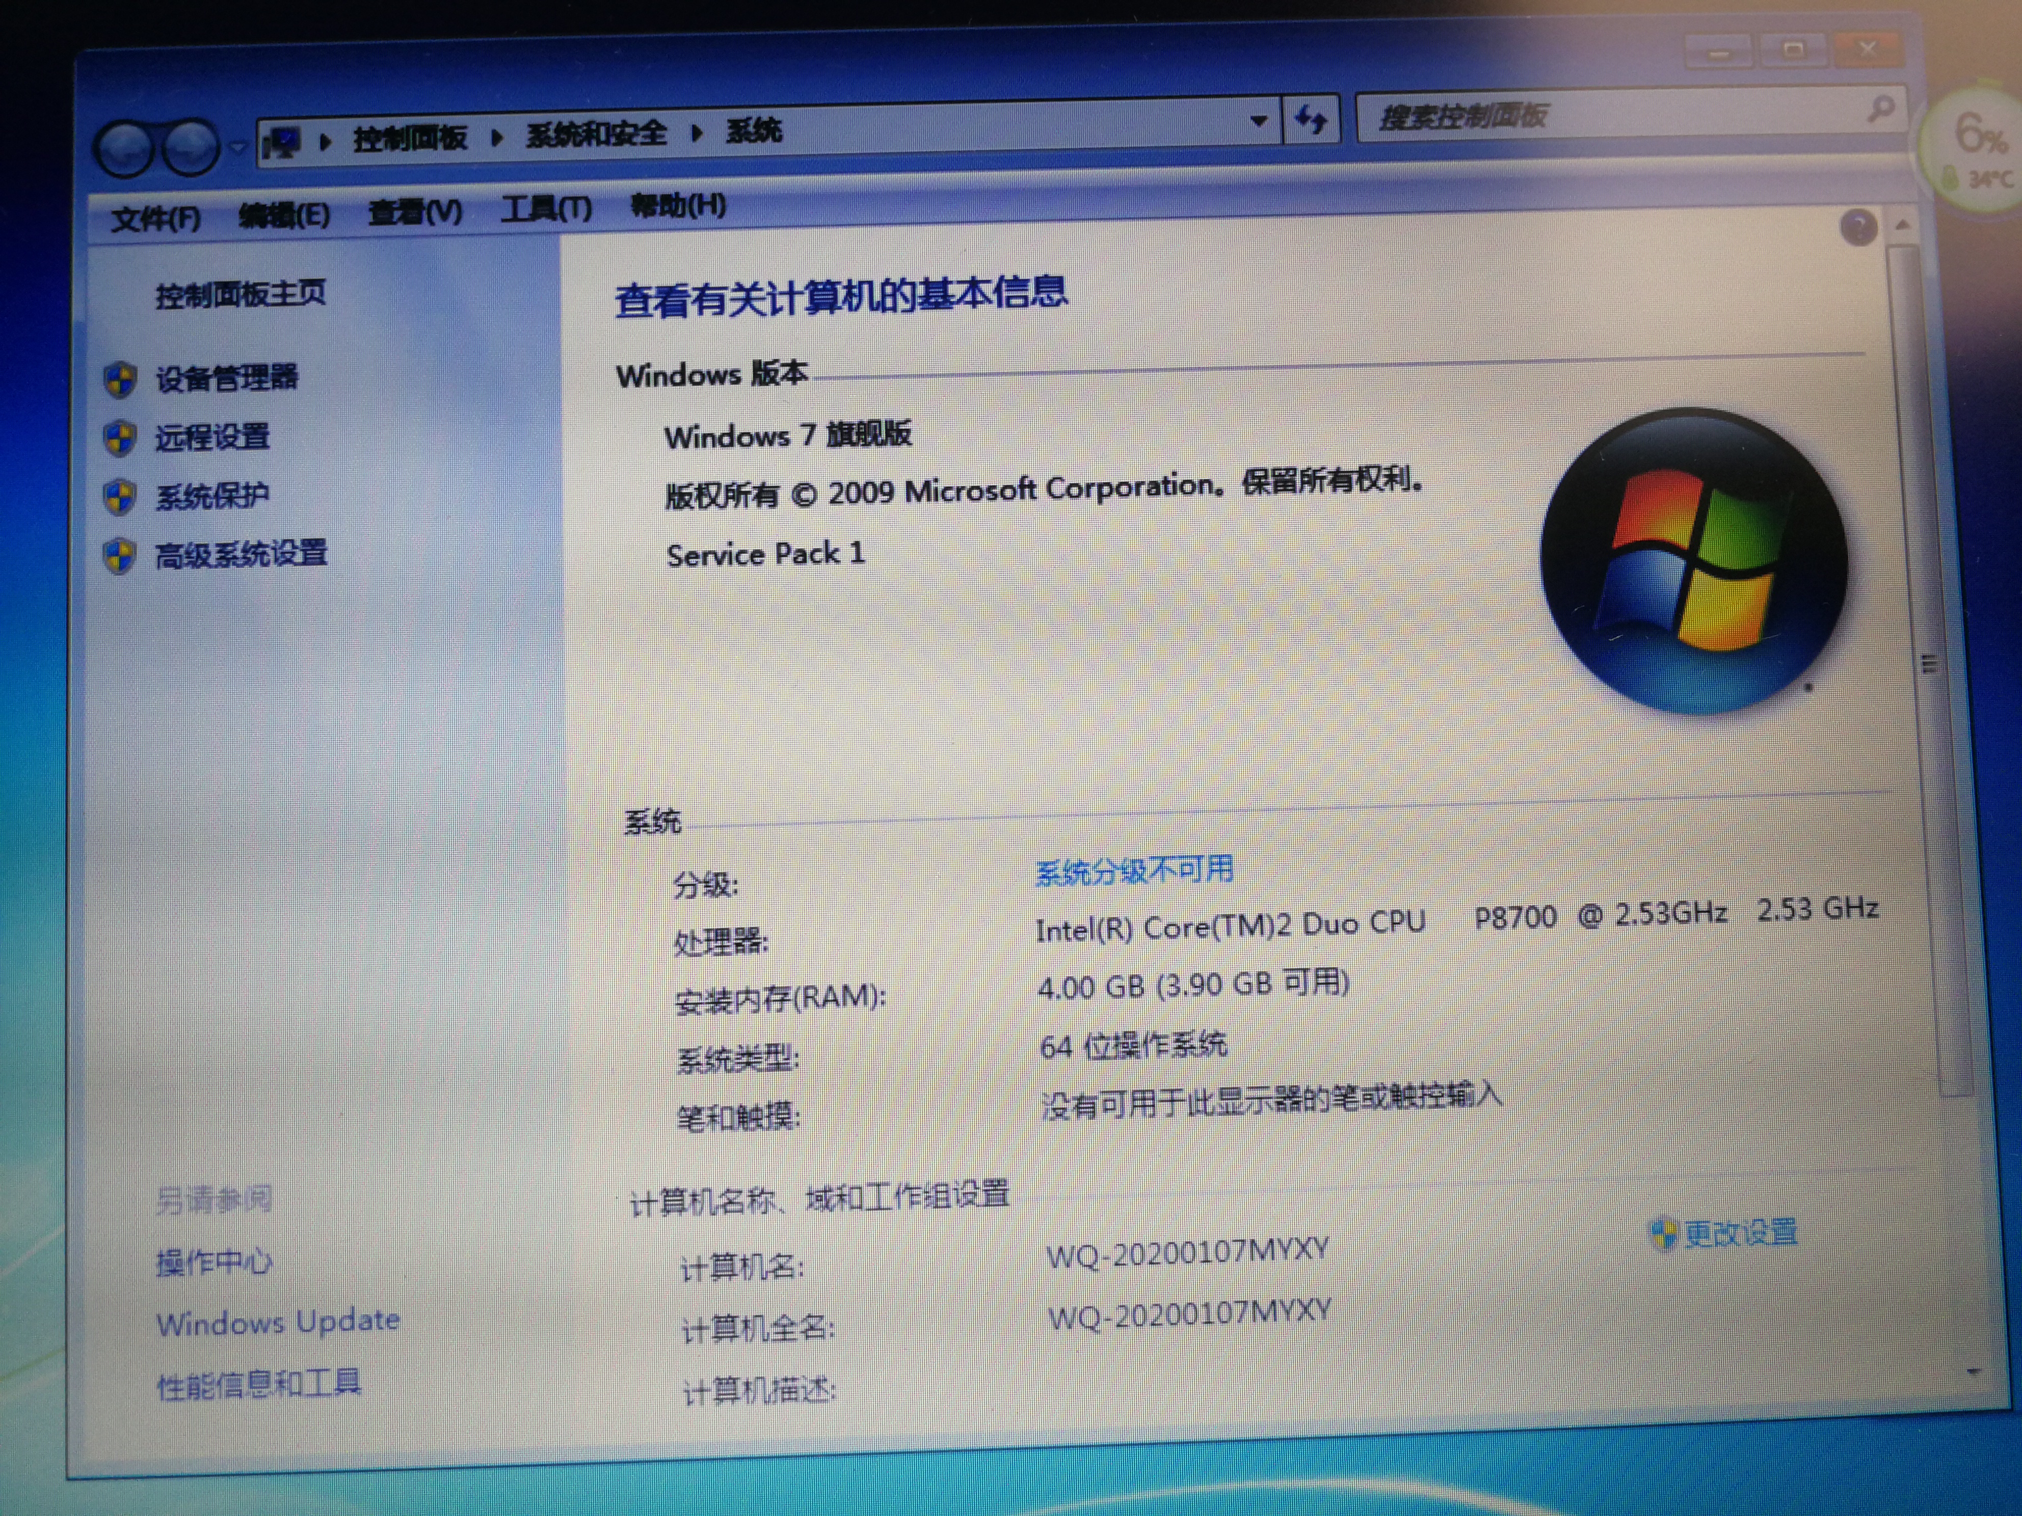This screenshot has width=2022, height=1516.
Task: Expand the arrow after 系统和安全 breadcrumb
Action: pos(697,132)
